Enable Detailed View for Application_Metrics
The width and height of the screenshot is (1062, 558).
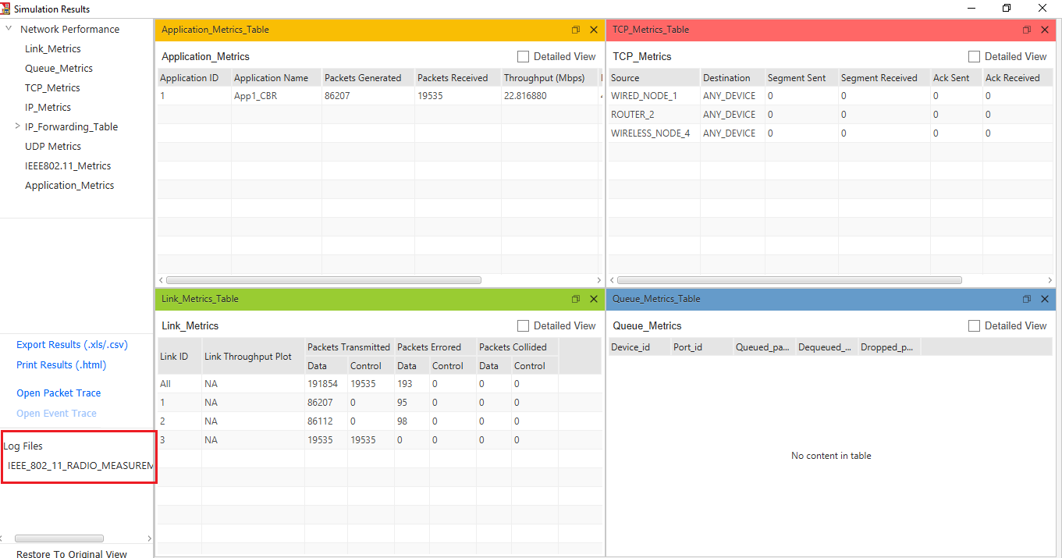click(x=524, y=57)
